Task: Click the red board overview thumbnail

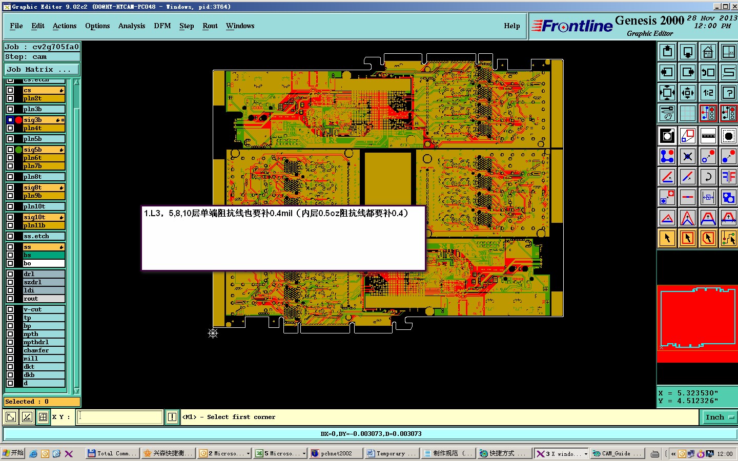Action: click(x=697, y=324)
